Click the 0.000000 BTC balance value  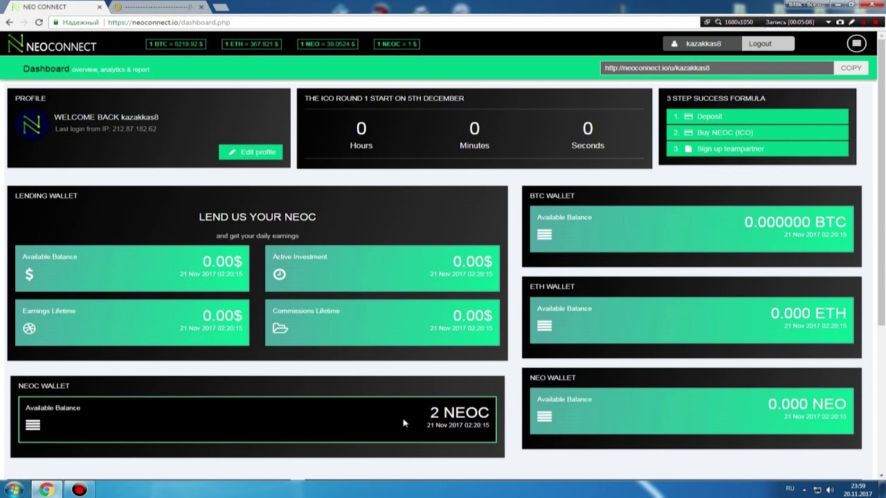click(795, 222)
